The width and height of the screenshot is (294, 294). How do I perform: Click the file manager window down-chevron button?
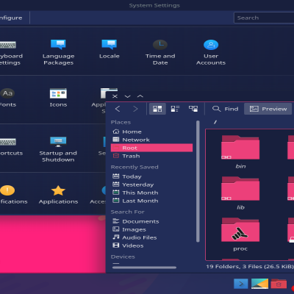point(127,96)
